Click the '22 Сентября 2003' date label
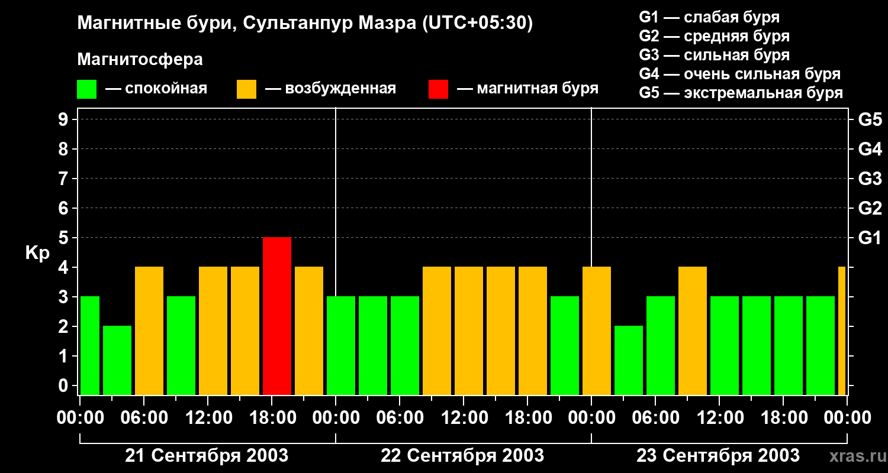This screenshot has height=473, width=888. [x=462, y=455]
